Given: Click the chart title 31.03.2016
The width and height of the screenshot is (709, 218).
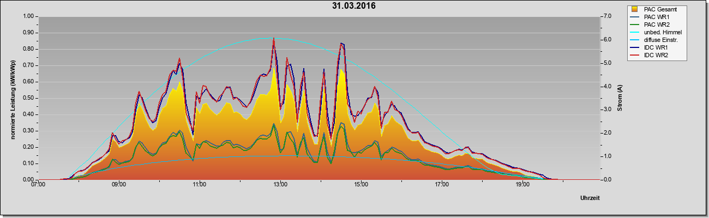Looking at the screenshot, I should 353,6.
